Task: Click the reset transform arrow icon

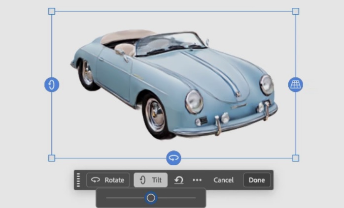Action: point(179,180)
